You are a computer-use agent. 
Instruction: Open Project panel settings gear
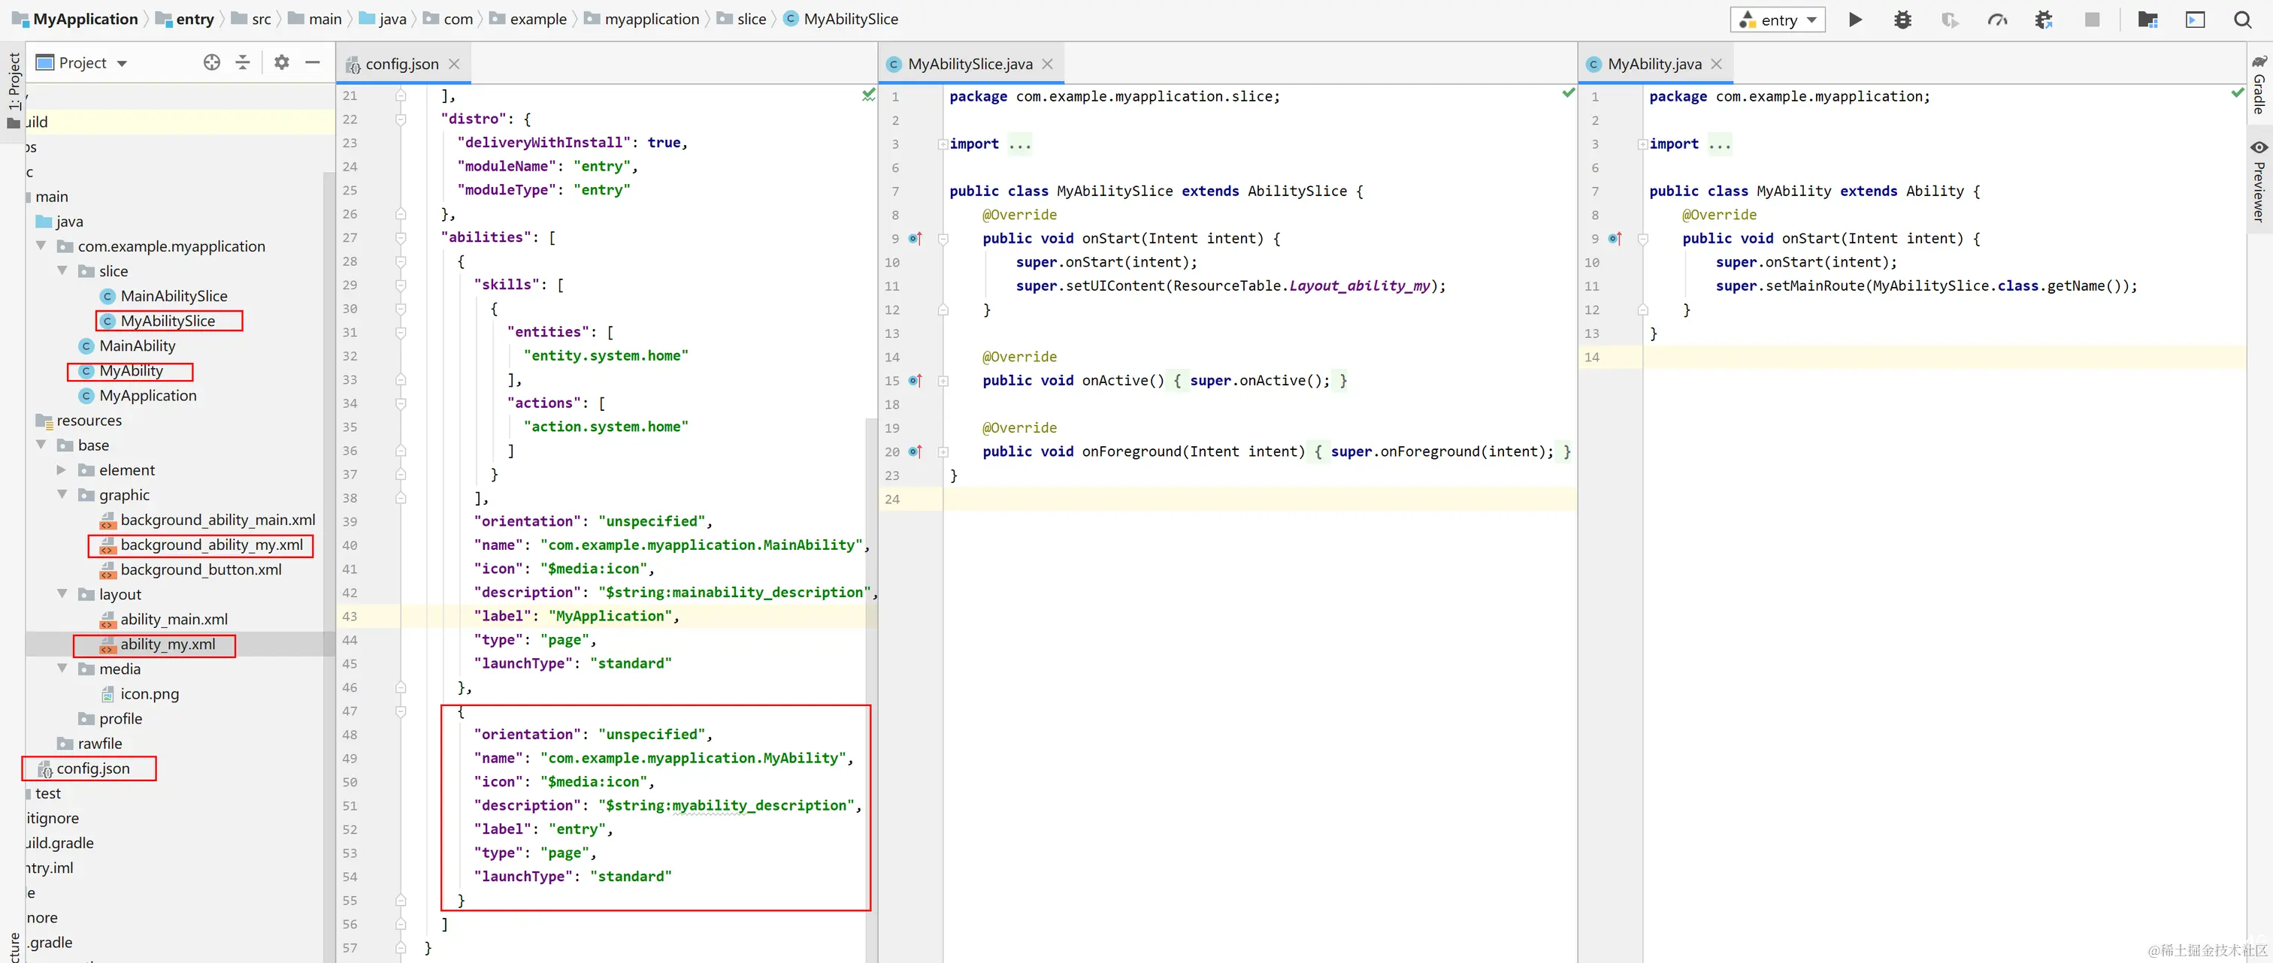click(x=281, y=62)
